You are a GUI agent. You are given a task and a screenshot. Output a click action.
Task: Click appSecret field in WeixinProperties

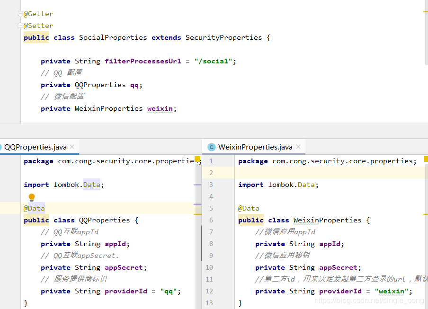coord(338,267)
